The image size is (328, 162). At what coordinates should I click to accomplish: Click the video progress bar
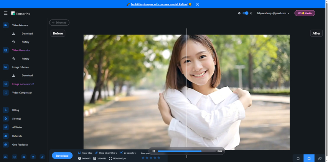tap(186, 151)
